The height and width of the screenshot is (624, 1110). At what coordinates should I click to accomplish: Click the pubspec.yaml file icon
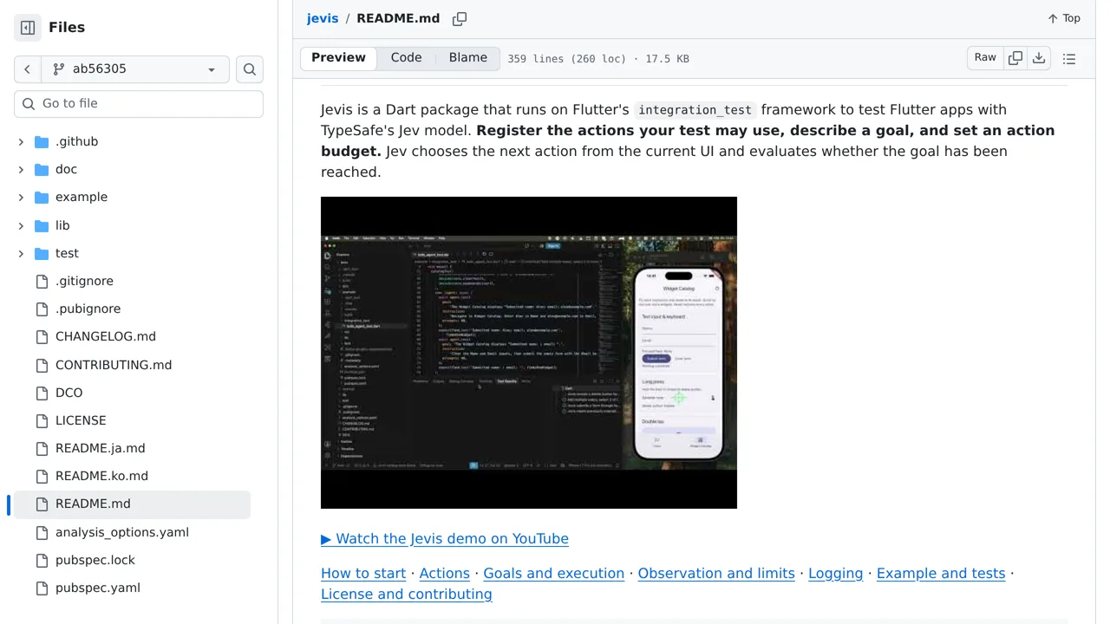(42, 588)
